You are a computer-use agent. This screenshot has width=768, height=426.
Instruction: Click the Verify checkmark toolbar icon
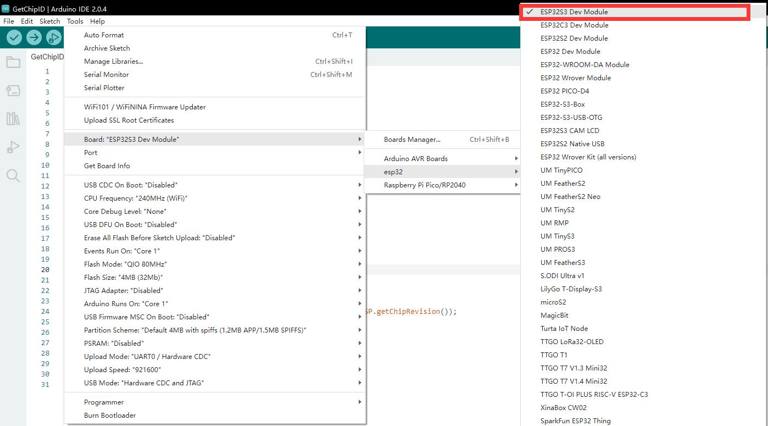[x=14, y=37]
